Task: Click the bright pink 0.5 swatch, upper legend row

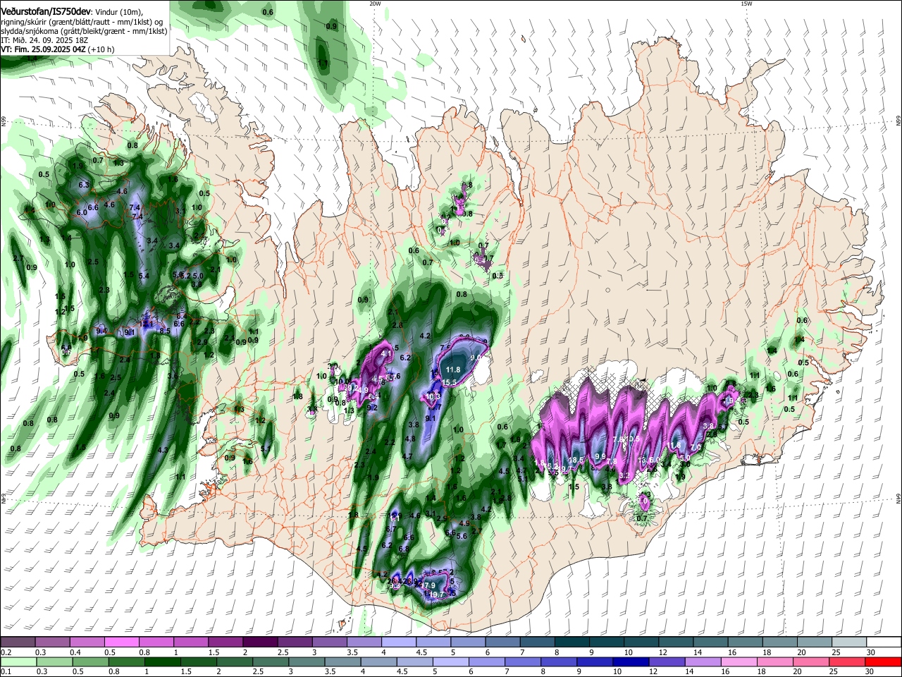Action: (x=122, y=642)
